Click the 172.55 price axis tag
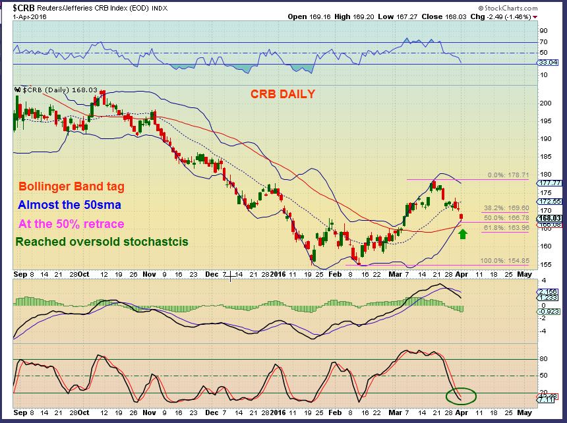 [549, 201]
